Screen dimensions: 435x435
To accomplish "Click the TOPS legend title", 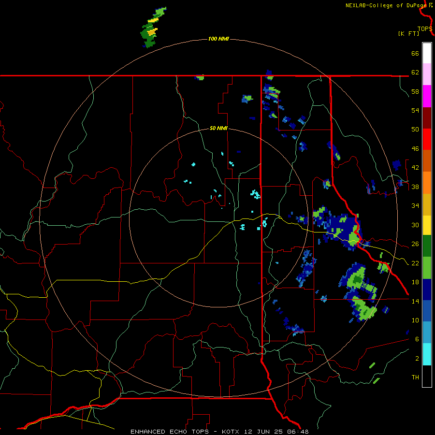I will point(425,29).
